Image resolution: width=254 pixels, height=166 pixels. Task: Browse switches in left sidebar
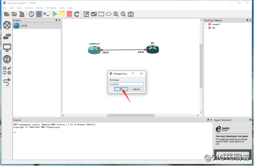click(7, 36)
